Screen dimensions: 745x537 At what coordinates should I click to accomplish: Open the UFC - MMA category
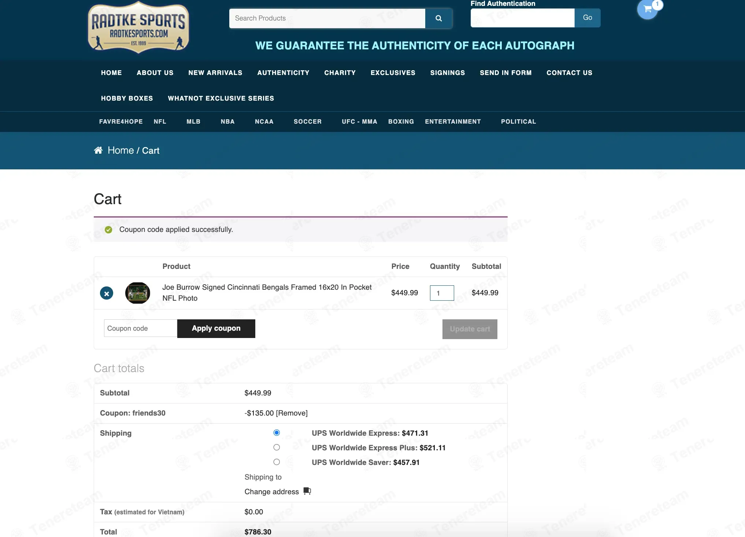[359, 121]
